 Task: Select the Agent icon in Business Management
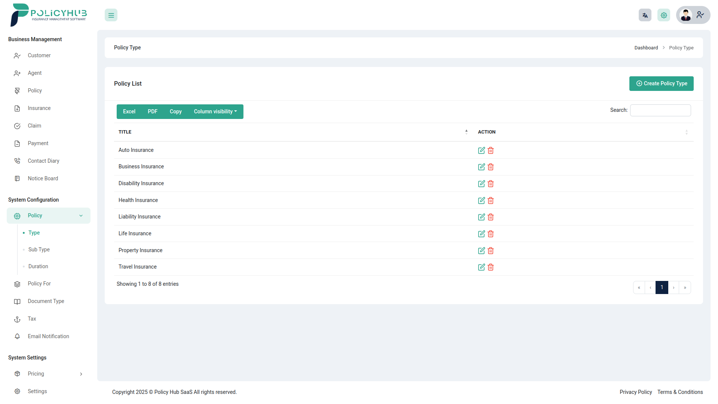pos(17,73)
